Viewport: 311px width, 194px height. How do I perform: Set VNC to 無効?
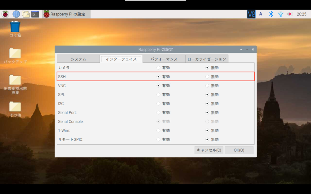coord(207,85)
